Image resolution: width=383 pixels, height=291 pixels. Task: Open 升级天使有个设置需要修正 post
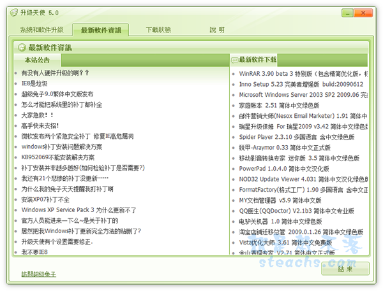[57, 242]
